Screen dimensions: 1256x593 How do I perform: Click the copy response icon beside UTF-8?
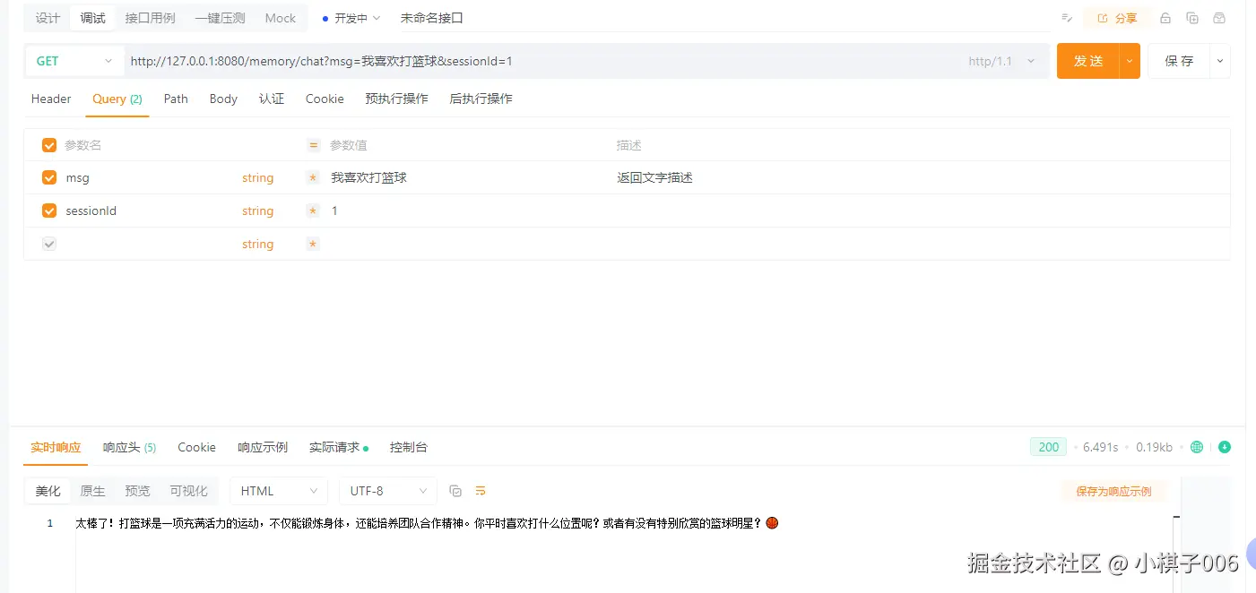pos(455,491)
